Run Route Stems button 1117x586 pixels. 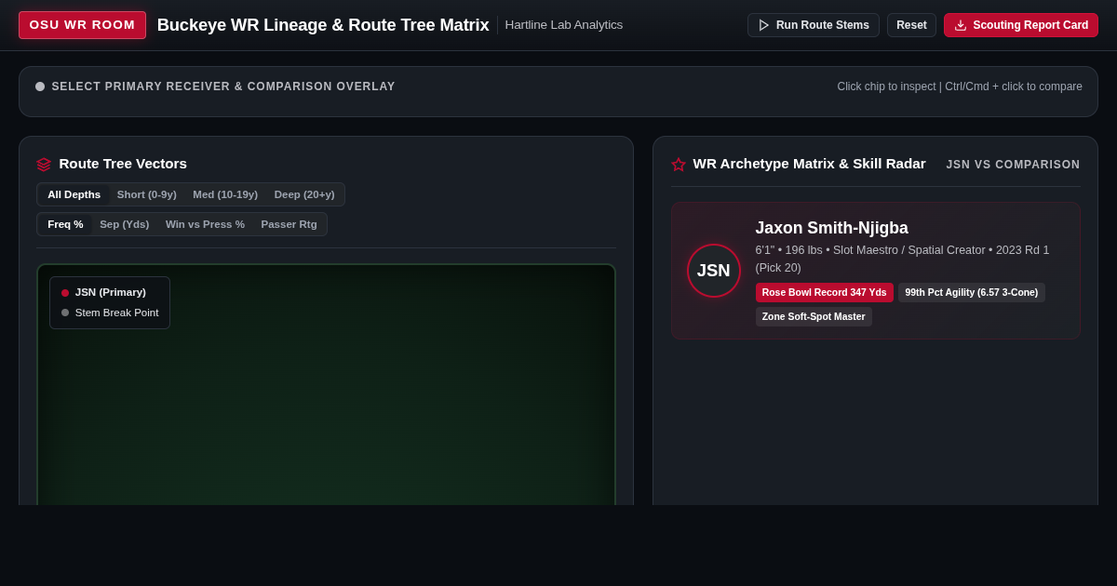click(813, 25)
